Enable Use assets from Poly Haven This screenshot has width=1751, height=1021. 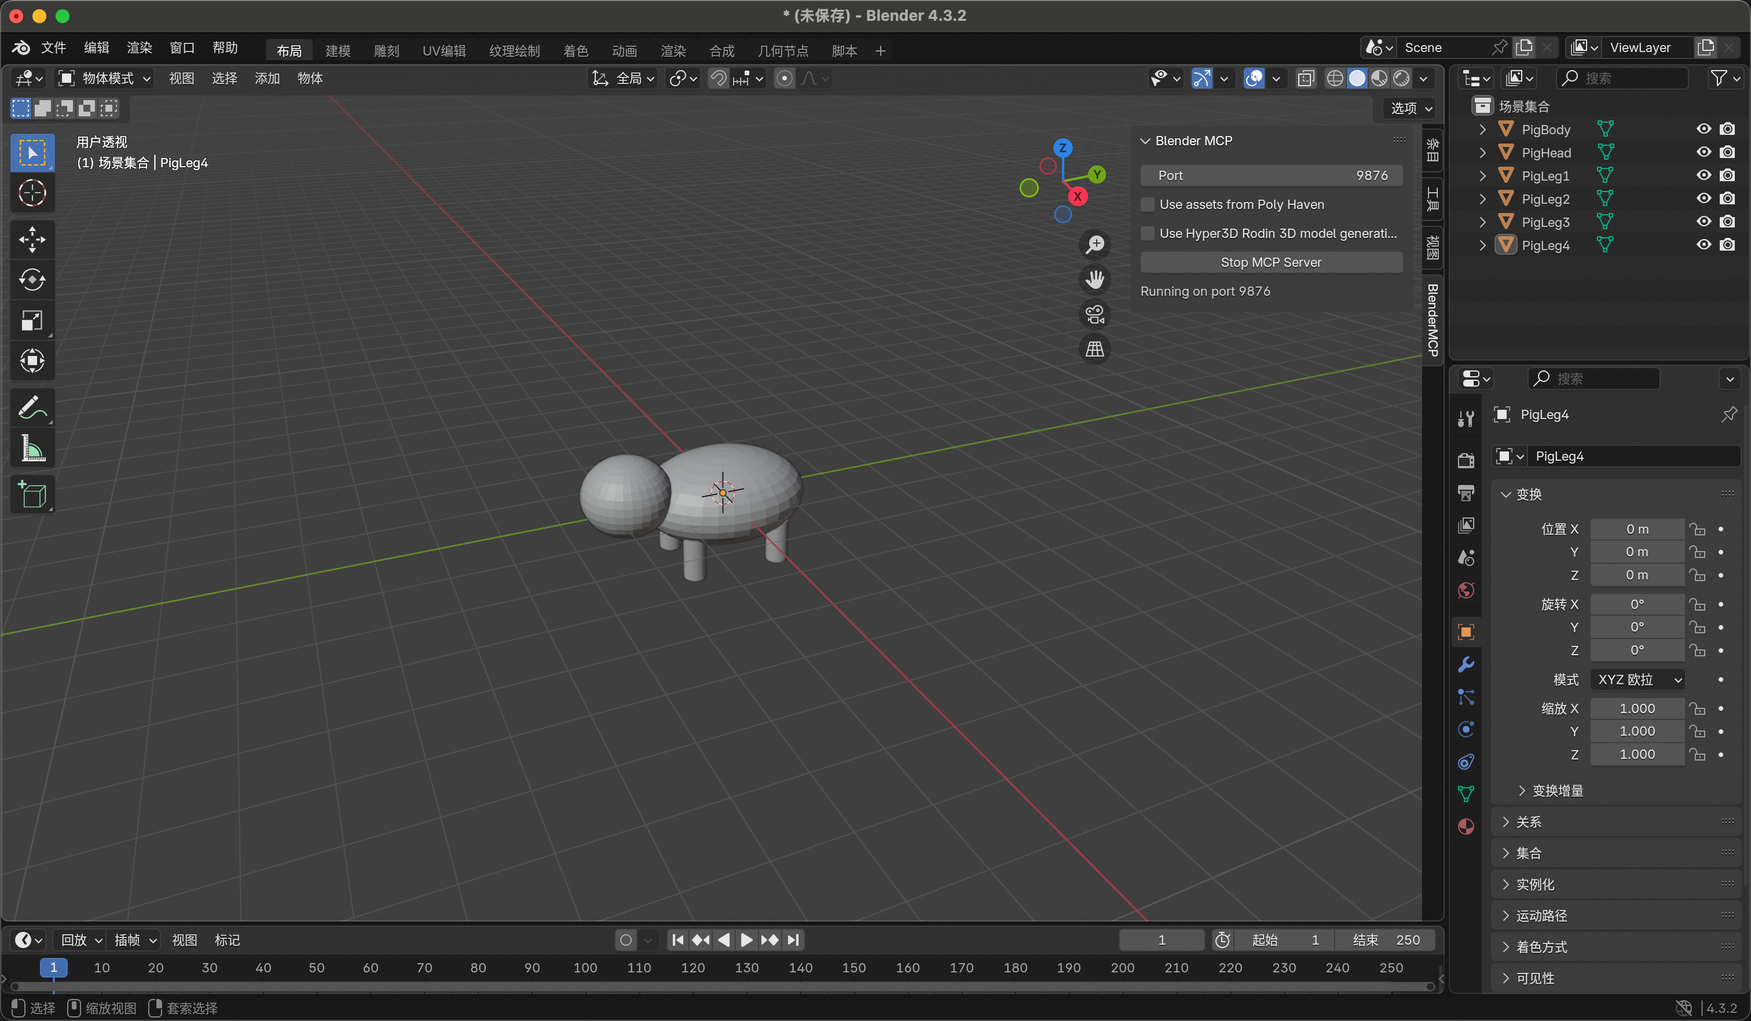coord(1148,204)
